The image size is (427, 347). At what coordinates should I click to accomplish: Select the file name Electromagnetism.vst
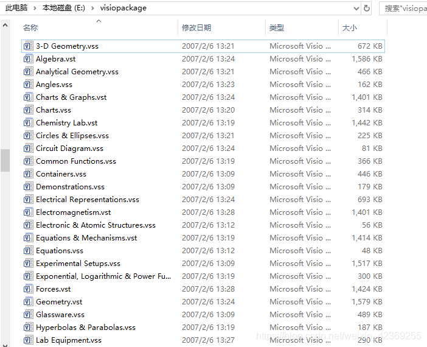[73, 212]
